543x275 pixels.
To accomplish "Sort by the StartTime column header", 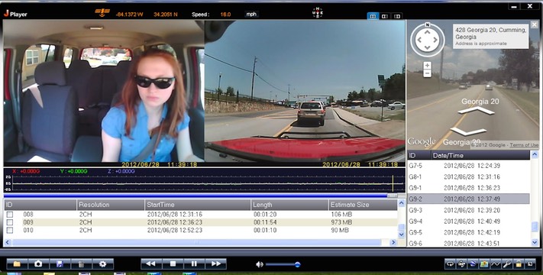I will click(x=197, y=205).
